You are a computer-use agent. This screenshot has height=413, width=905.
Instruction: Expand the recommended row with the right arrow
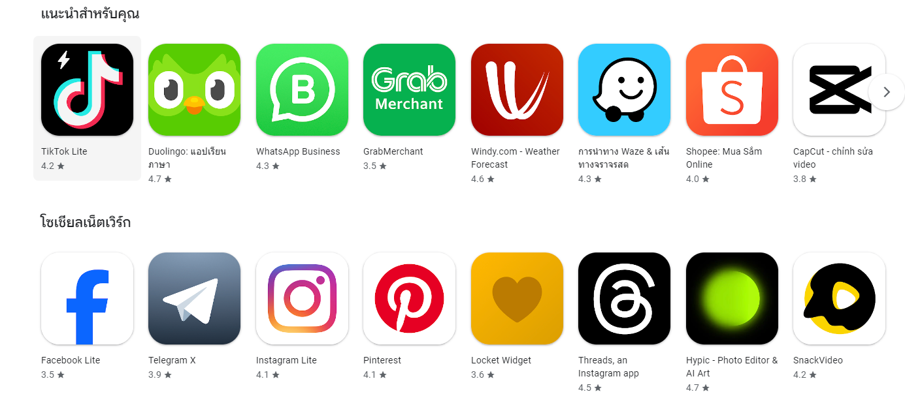pos(887,92)
